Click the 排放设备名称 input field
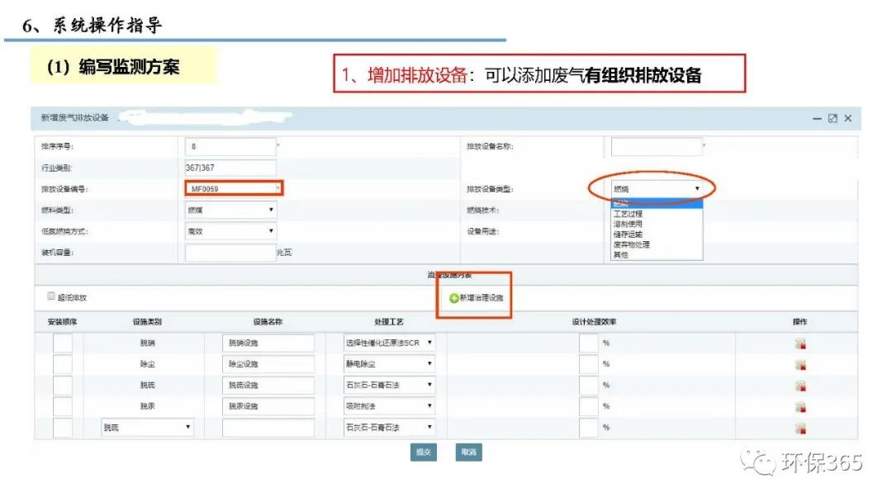 tap(656, 147)
